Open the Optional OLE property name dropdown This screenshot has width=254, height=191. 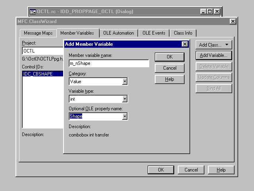125,117
